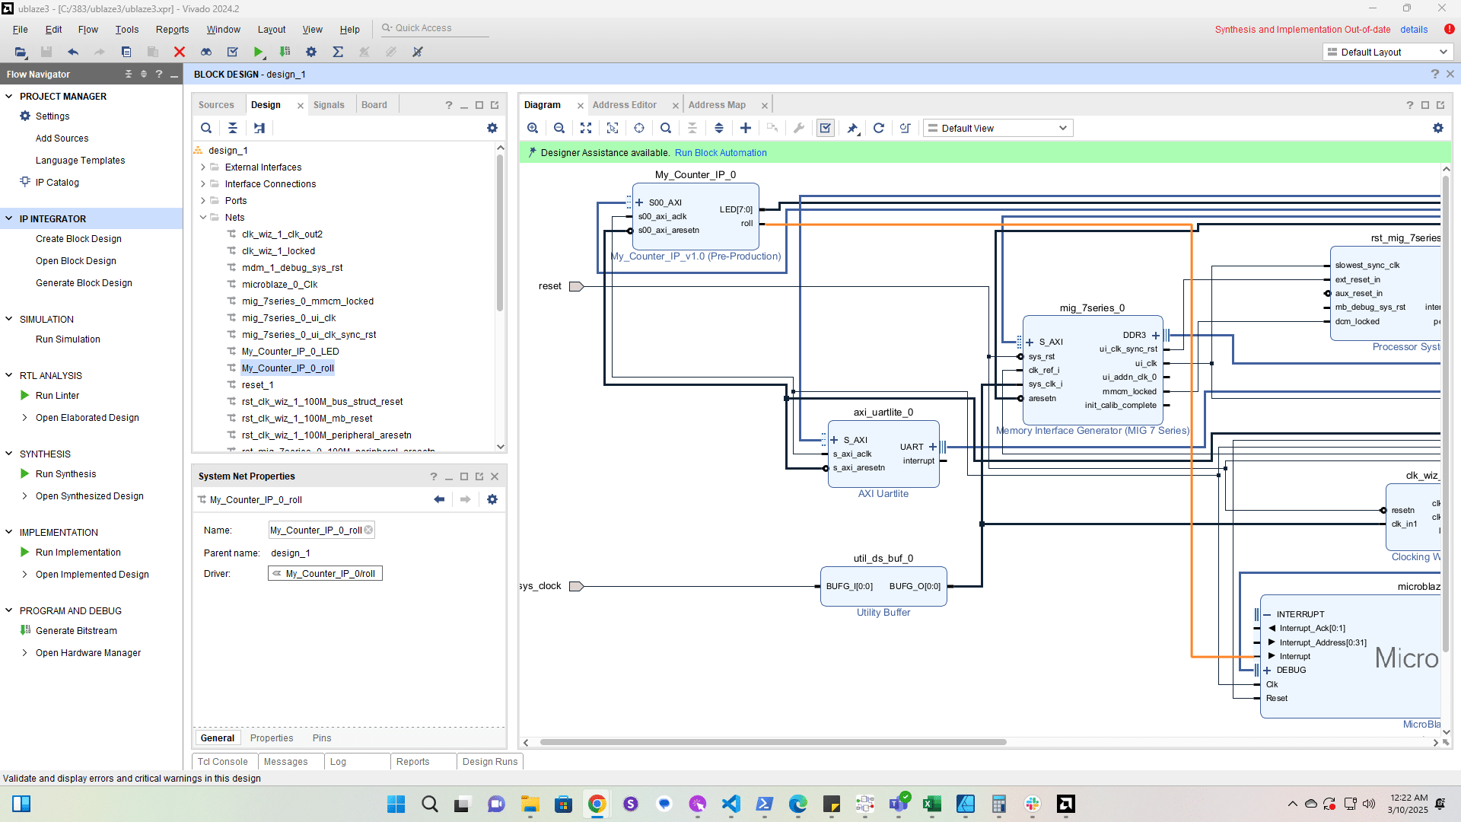1461x822 pixels.
Task: Open Excel from the Windows taskbar
Action: tap(931, 804)
